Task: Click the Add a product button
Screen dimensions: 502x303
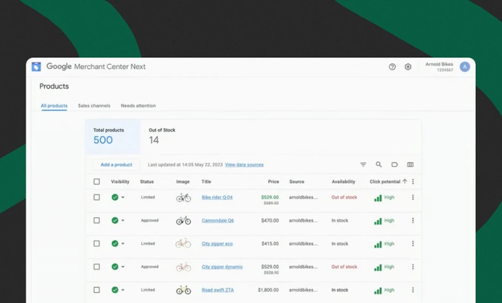Action: click(x=116, y=164)
